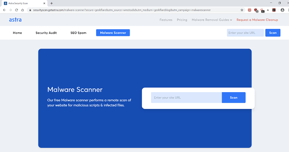Close the Astra Security Scan tab
The width and height of the screenshot is (289, 152).
click(44, 3)
